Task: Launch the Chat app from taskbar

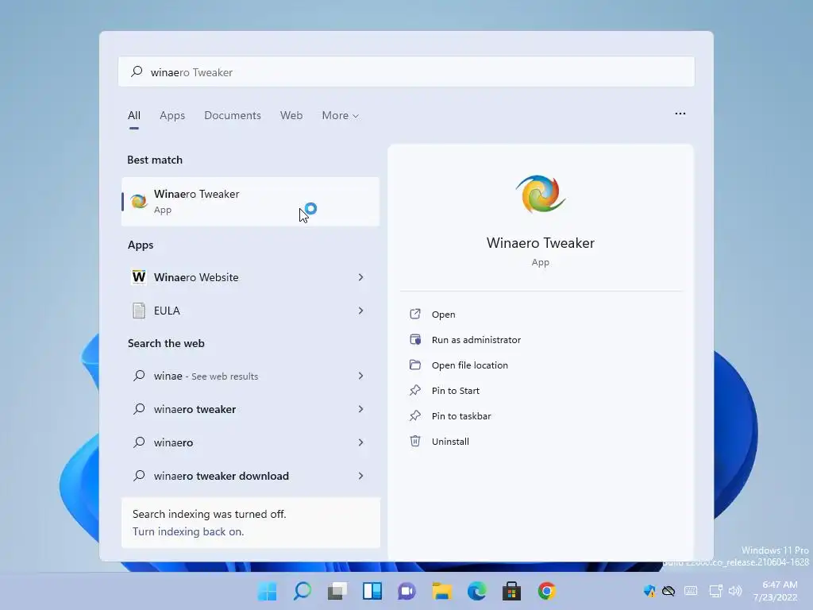Action: pyautogui.click(x=407, y=591)
